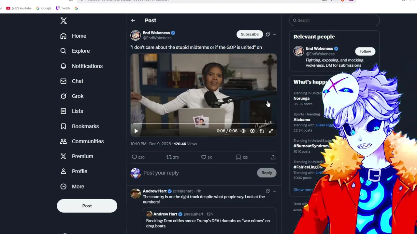Click the 10:10 PM · Dec 9, 2025 timestamp
Viewport: 417px width, 234px height.
point(151,144)
